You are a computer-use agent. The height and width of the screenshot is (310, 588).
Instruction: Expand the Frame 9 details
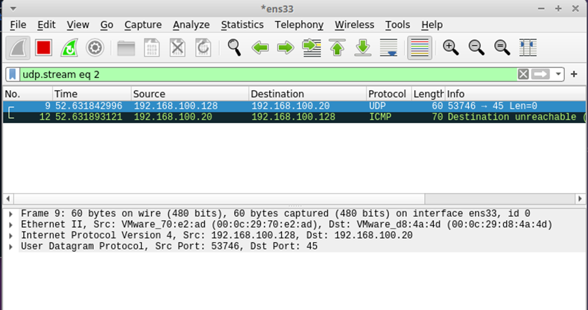click(11, 214)
